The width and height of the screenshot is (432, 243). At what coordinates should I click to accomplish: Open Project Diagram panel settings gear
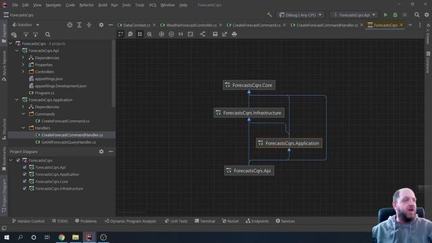pyautogui.click(x=101, y=151)
